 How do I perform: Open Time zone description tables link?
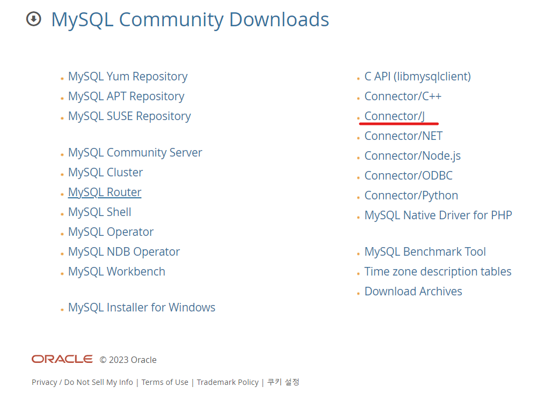pyautogui.click(x=438, y=271)
